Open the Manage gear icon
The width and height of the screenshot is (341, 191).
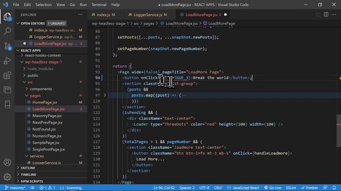tap(7, 177)
